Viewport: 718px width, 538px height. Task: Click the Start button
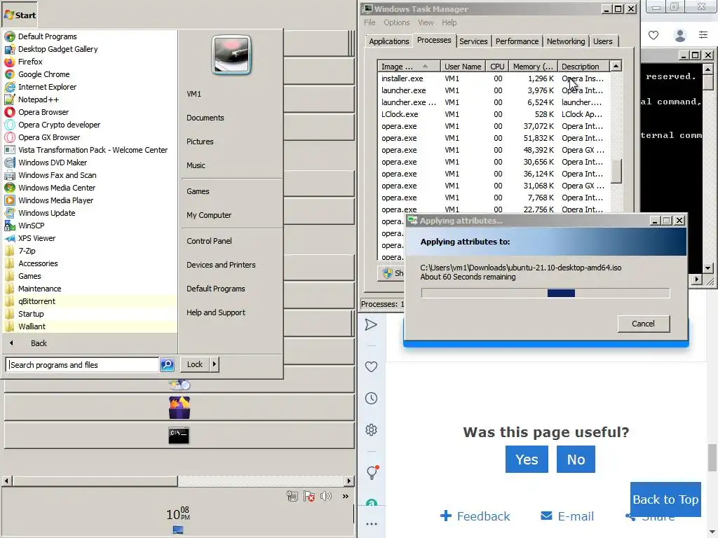coord(20,15)
